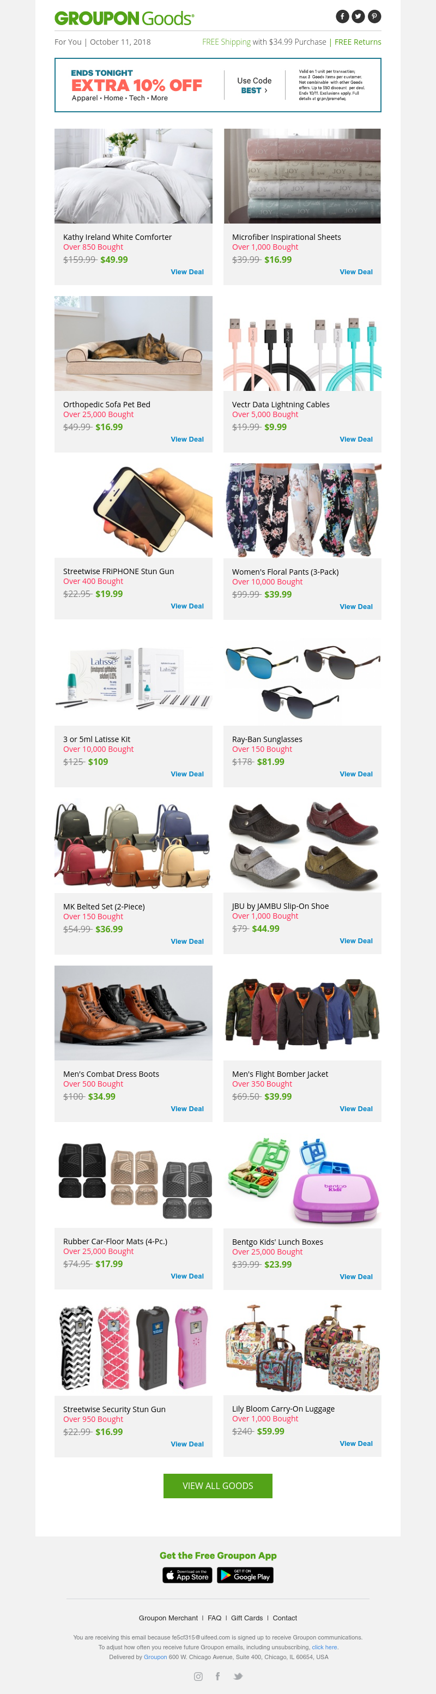Open the Groupon Merchant footer link

tap(168, 1618)
